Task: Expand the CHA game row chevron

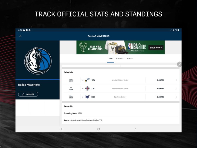Action: (176, 97)
